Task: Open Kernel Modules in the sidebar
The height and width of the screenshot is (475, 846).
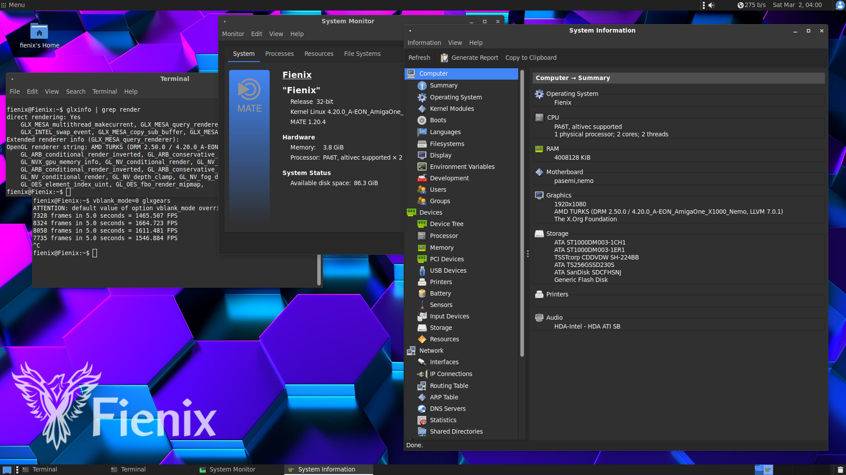Action: click(452, 109)
